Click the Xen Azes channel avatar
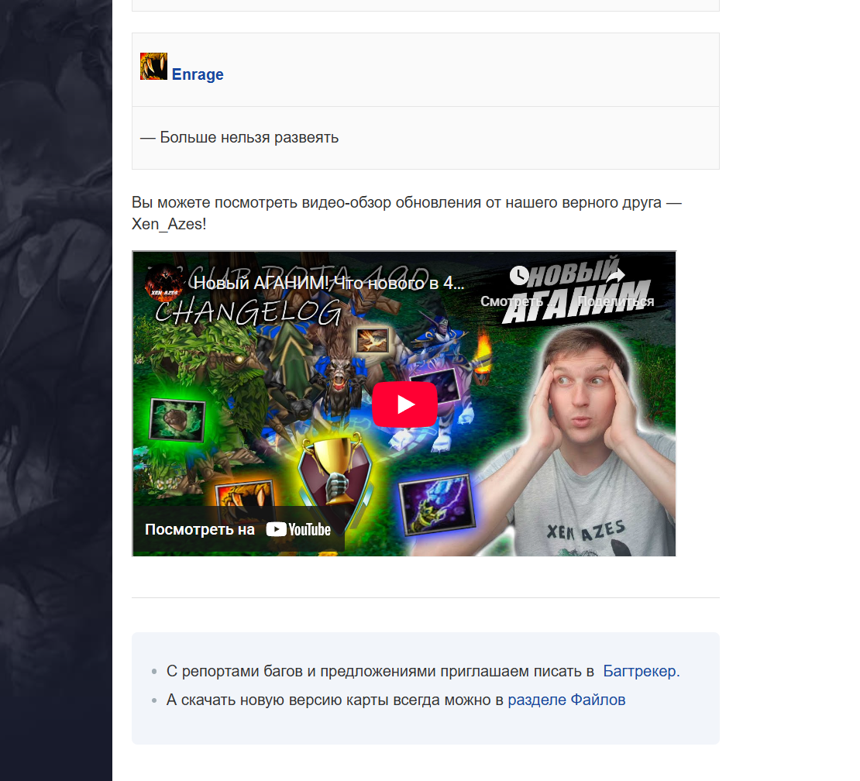The image size is (860, 781). (x=165, y=284)
